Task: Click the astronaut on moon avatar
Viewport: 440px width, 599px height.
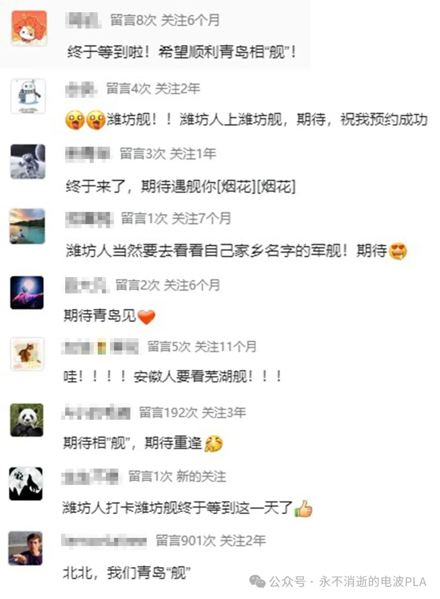Action: tap(28, 161)
